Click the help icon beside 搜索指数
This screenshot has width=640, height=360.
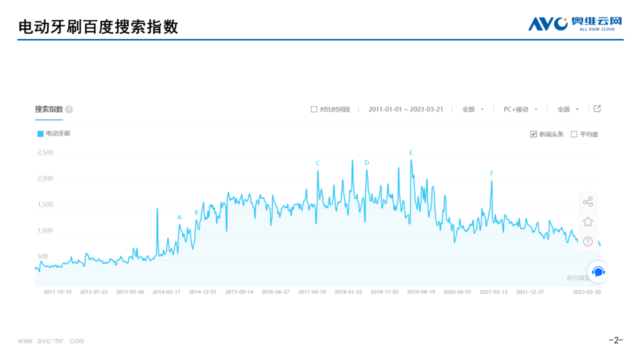pyautogui.click(x=69, y=110)
